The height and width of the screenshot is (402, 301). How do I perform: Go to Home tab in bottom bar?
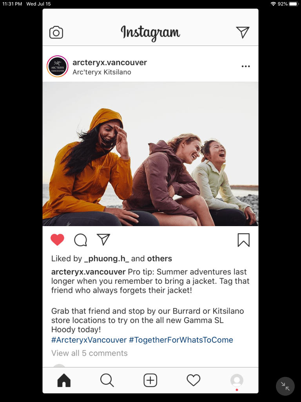[64, 380]
